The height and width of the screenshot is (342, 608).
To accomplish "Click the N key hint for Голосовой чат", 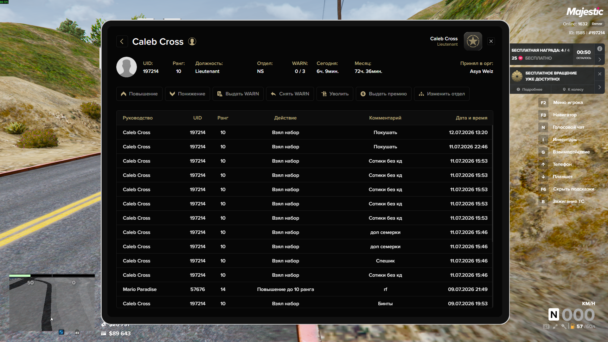I will pyautogui.click(x=543, y=127).
